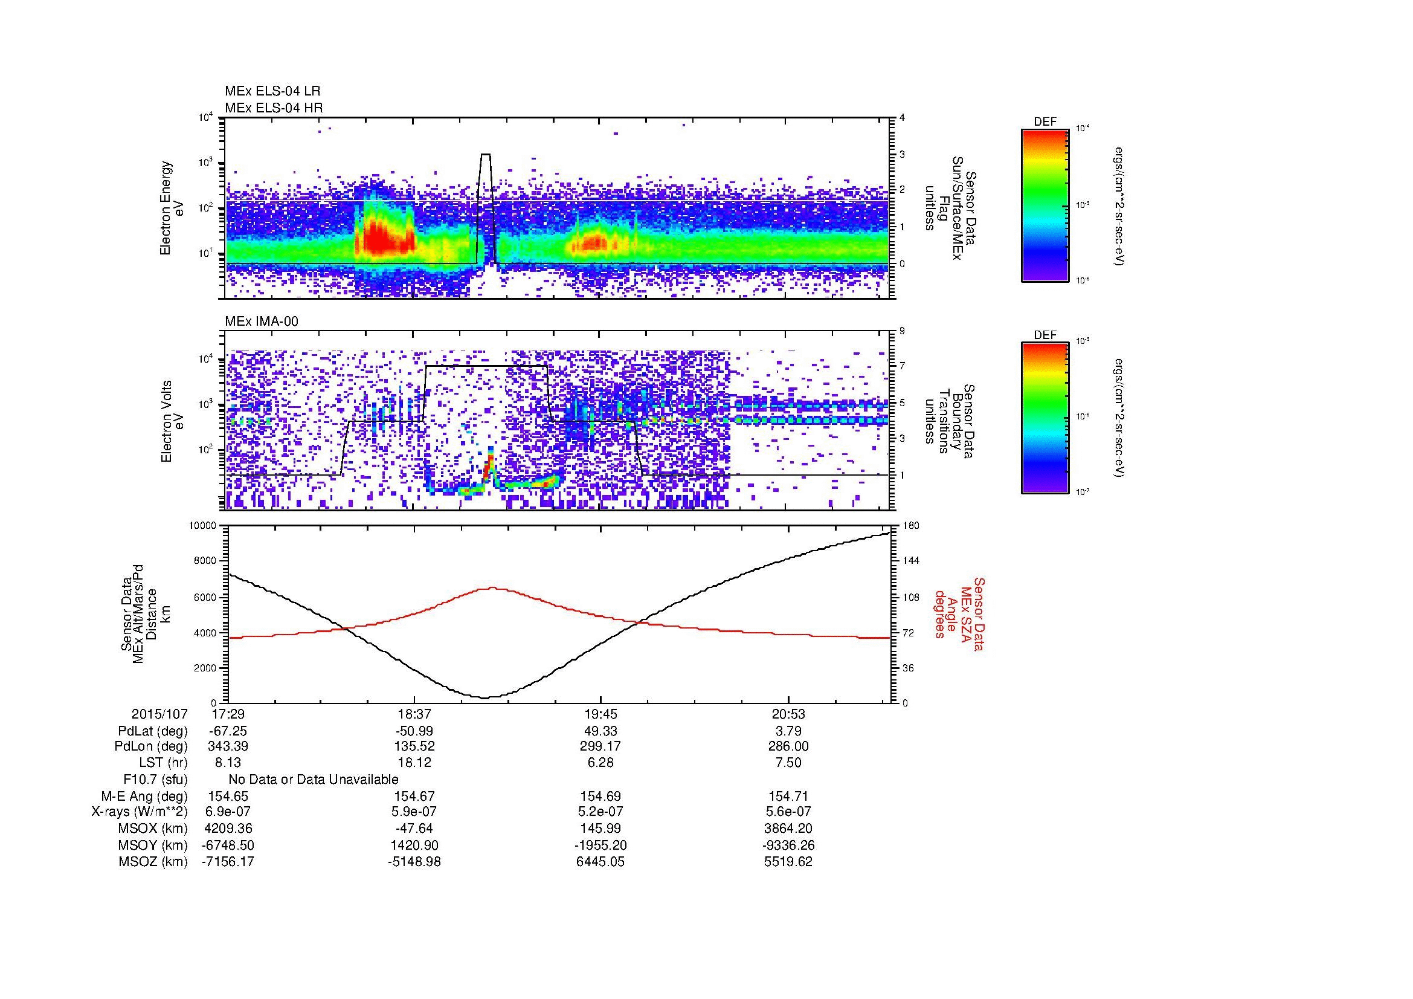Click the PdLon value '343.39'
The width and height of the screenshot is (1413, 999).
point(228,746)
